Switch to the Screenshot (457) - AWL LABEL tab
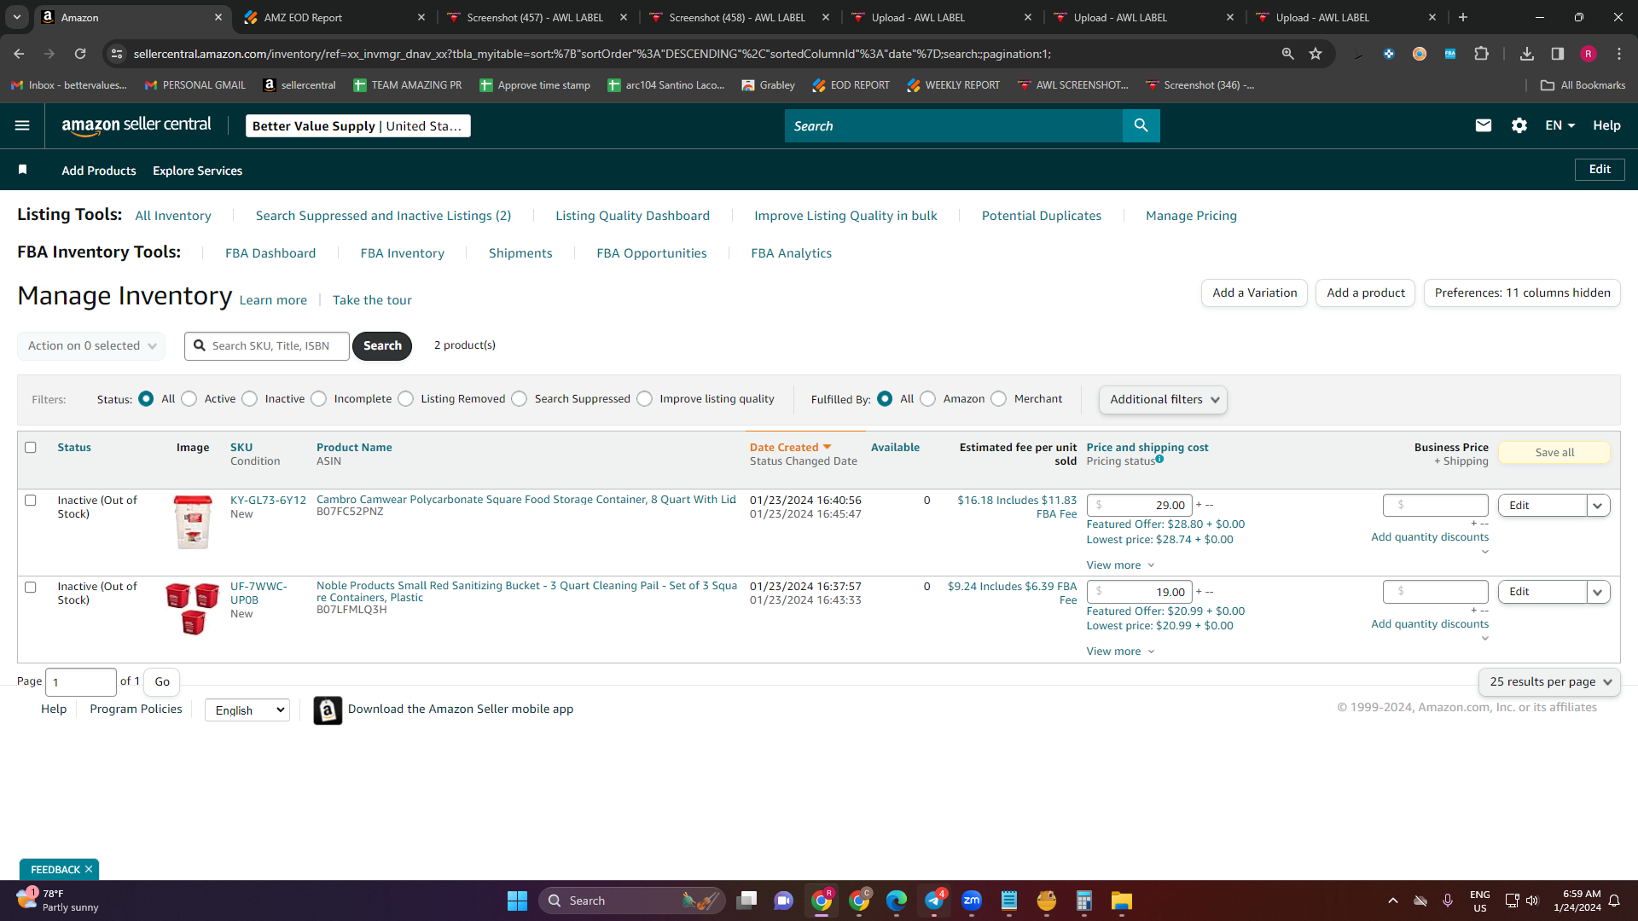Image resolution: width=1638 pixels, height=921 pixels. [x=536, y=17]
